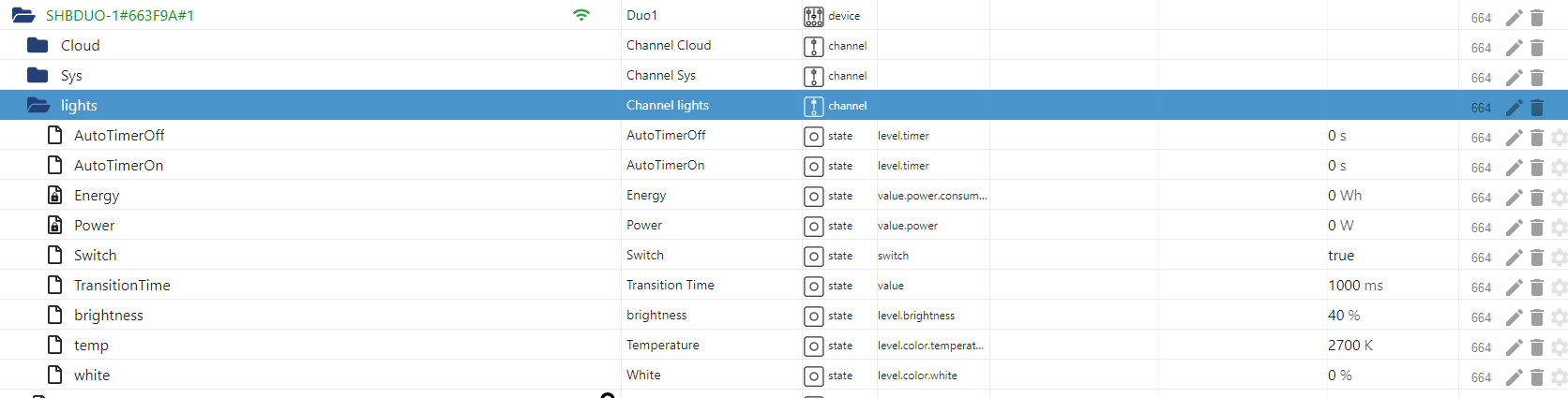This screenshot has width=1568, height=398.
Task: Collapse the open lights folder
Action: (x=38, y=106)
